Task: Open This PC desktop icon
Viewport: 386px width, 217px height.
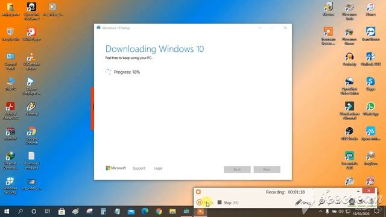Action: 10,84
